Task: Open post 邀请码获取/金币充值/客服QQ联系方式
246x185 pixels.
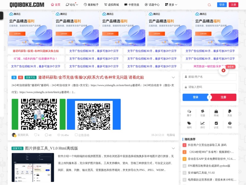Action: pos(91,77)
